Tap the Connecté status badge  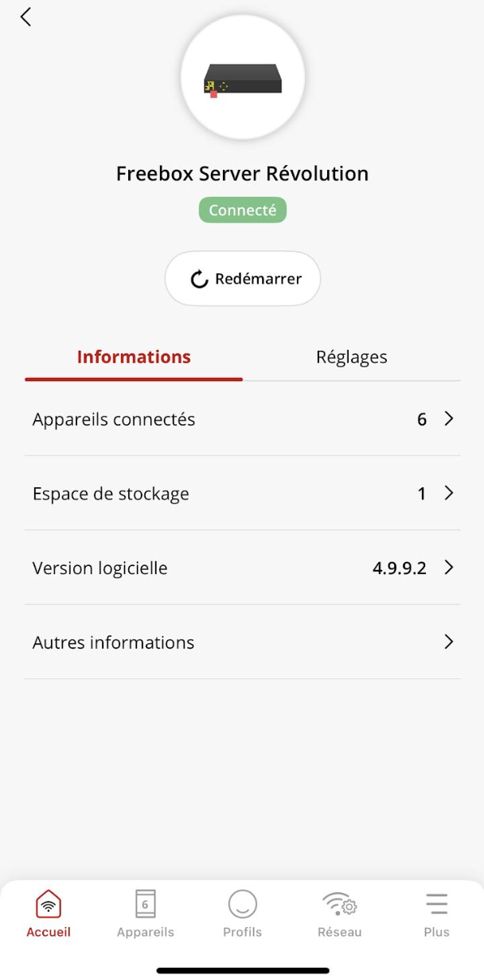243,210
